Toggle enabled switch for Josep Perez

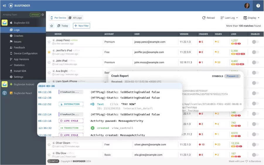point(255,42)
